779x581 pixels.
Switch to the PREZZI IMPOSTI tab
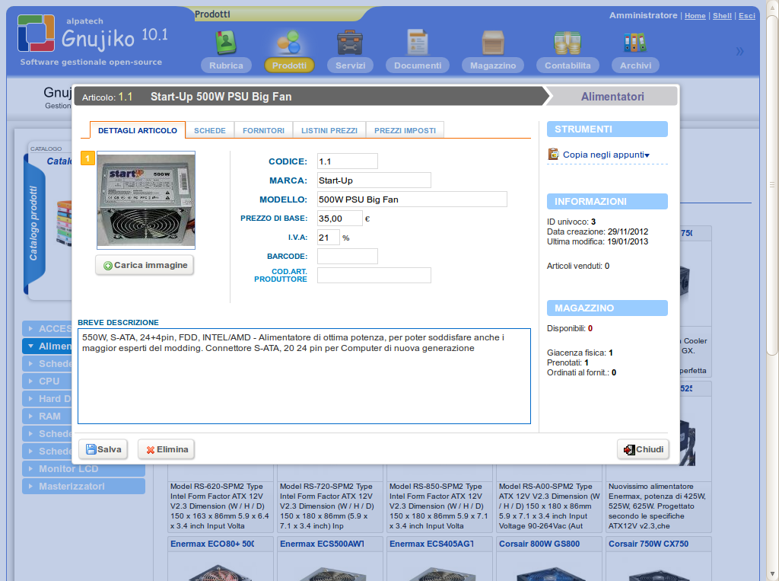click(x=405, y=129)
